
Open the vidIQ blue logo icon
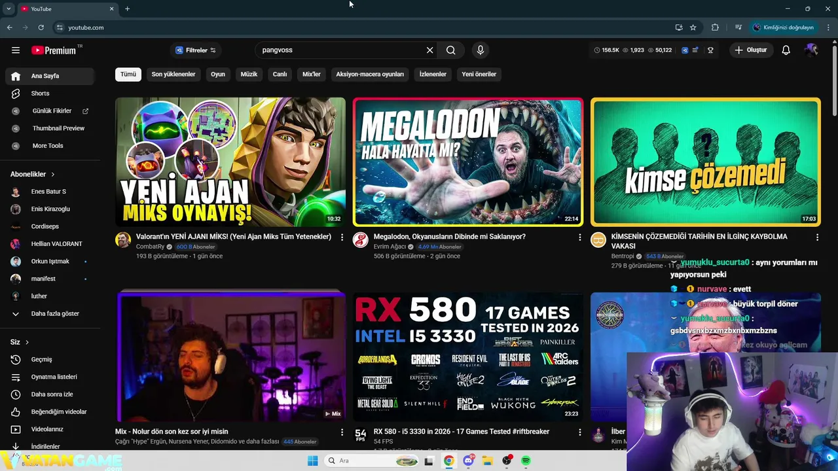point(685,50)
